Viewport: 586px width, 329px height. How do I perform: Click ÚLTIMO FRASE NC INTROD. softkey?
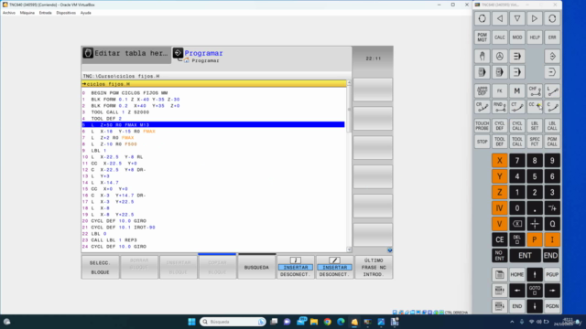(x=374, y=267)
